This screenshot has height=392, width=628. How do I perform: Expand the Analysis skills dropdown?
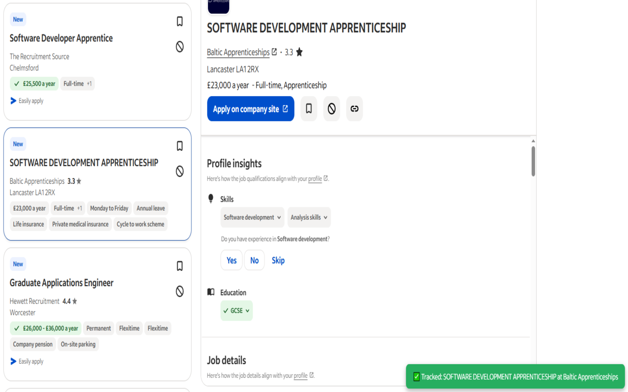309,217
